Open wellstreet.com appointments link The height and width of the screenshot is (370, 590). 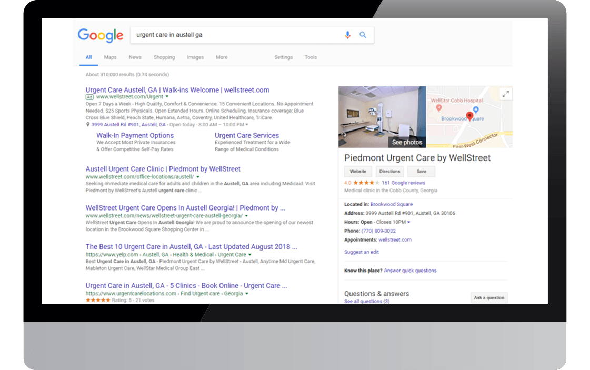coord(395,240)
